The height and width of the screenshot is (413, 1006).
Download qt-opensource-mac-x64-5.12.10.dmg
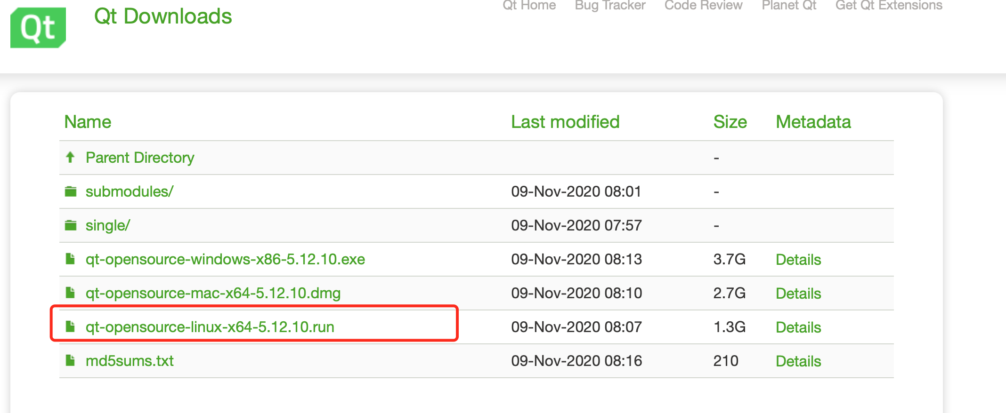[213, 293]
